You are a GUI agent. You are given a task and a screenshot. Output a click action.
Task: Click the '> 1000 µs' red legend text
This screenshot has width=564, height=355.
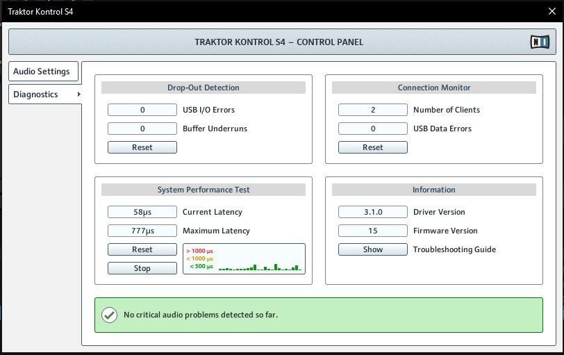tap(199, 251)
